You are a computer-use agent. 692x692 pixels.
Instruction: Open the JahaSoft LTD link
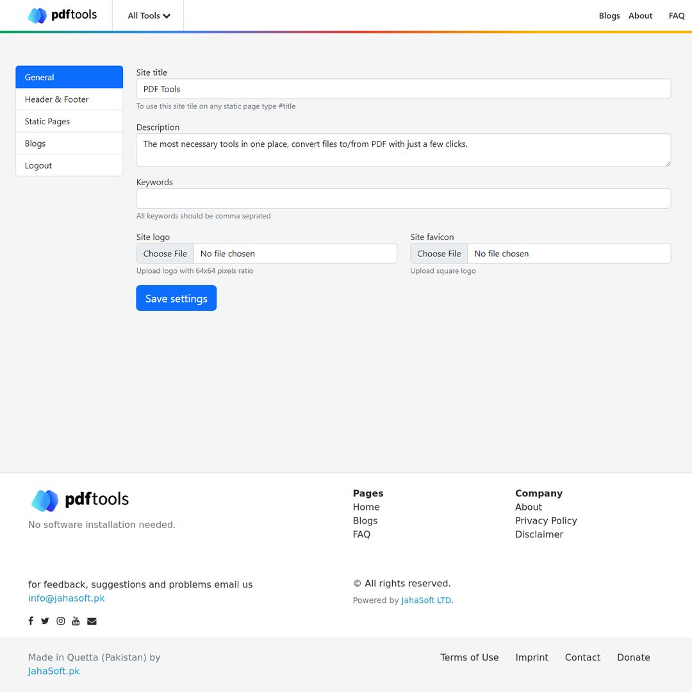pos(426,600)
